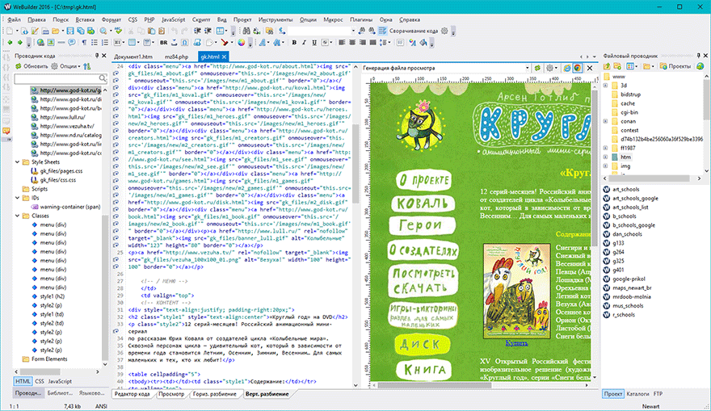The width and height of the screenshot is (711, 411).
Task: Click the special character Omega icon
Action: point(184,43)
